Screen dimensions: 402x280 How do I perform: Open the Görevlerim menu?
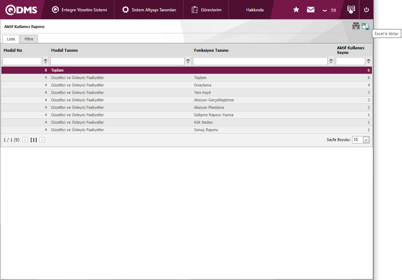206,10
